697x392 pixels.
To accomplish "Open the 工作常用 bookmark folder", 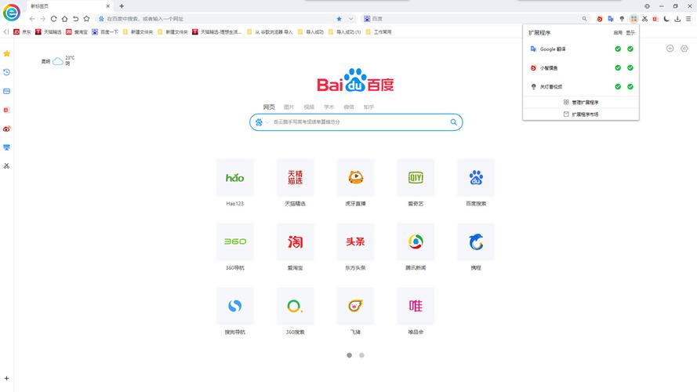I will pyautogui.click(x=379, y=32).
